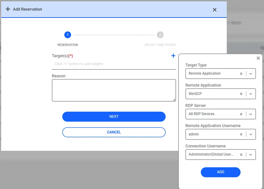Clear the All RDP Devices selection
Image resolution: width=264 pixels, height=189 pixels.
coord(241,114)
